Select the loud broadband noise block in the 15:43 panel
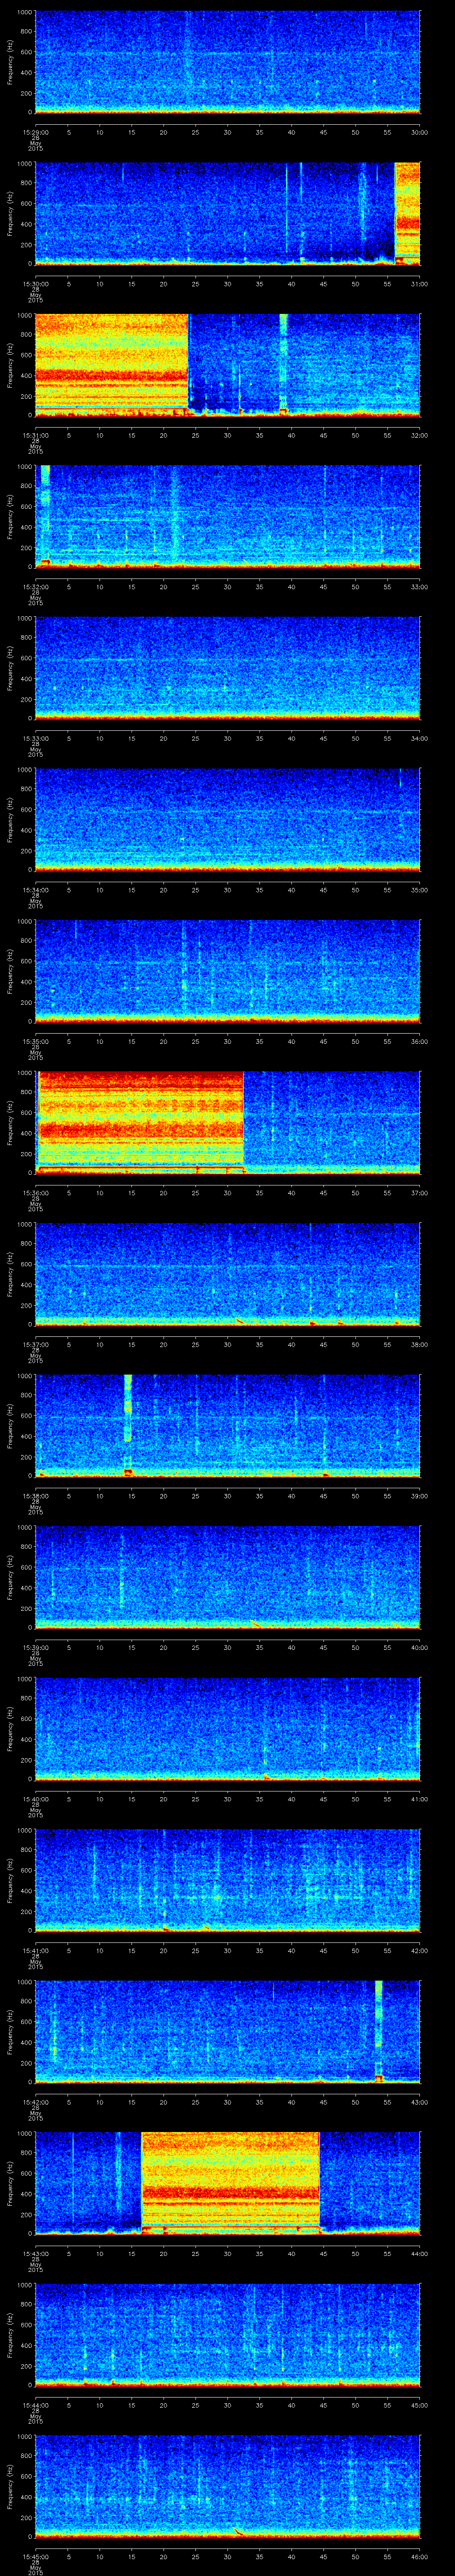This screenshot has height=2576, width=455. point(230,2183)
